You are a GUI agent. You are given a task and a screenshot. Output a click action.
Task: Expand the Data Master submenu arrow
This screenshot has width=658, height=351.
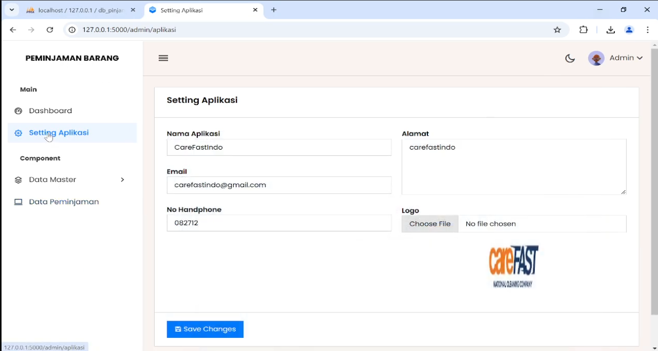122,180
